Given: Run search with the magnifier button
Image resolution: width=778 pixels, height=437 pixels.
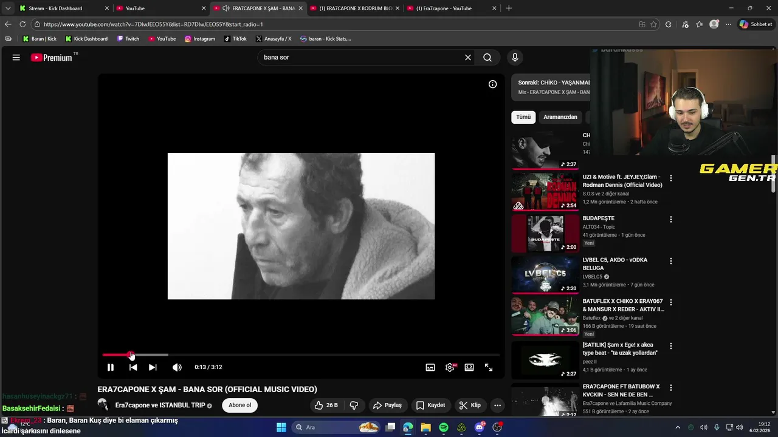Looking at the screenshot, I should pos(487,58).
